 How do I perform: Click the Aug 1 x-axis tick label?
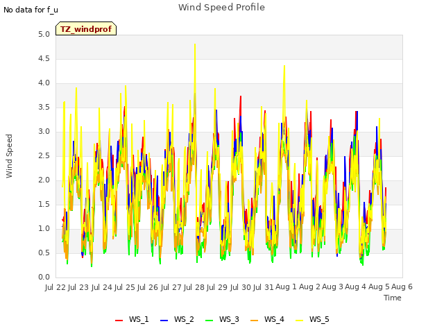coord(286,287)
